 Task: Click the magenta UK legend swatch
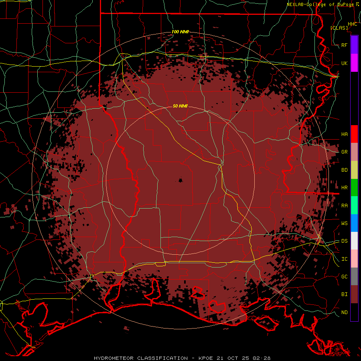pyautogui.click(x=354, y=63)
